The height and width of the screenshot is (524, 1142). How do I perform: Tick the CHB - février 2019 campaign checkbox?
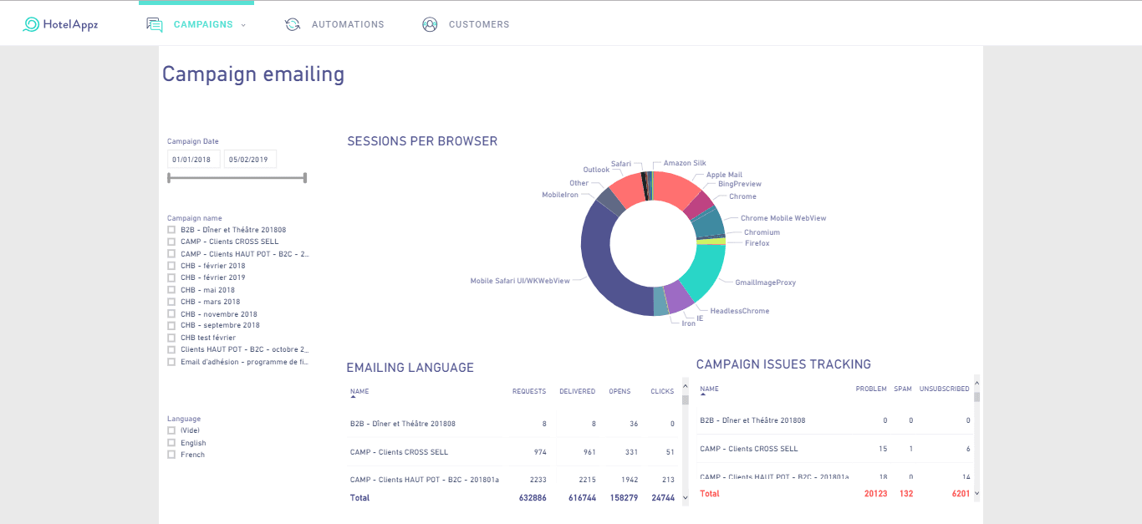171,277
